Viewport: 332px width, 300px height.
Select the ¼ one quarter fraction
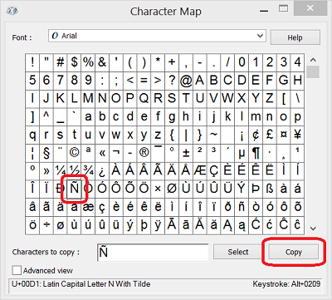(60, 170)
